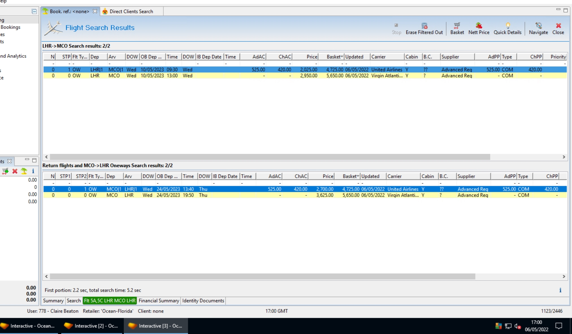Minimize the main editor area
572x334 pixels.
pyautogui.click(x=558, y=10)
